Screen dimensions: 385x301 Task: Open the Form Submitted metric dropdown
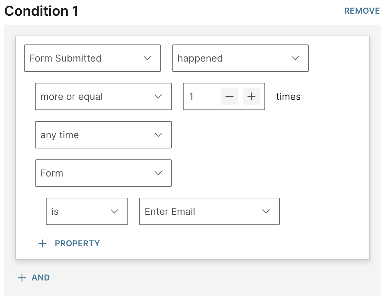tap(92, 58)
